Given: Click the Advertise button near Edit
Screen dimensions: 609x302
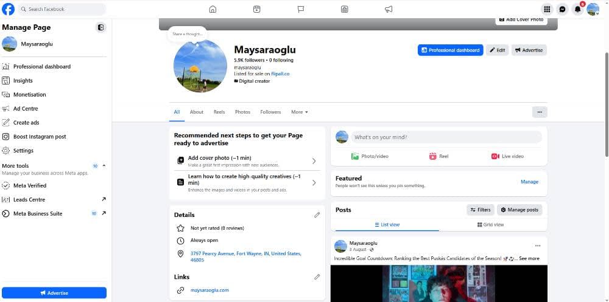Looking at the screenshot, I should point(529,50).
